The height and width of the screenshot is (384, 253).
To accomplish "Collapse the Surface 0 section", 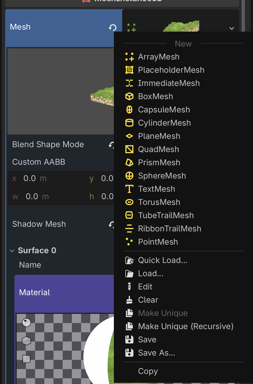I will tap(12, 251).
